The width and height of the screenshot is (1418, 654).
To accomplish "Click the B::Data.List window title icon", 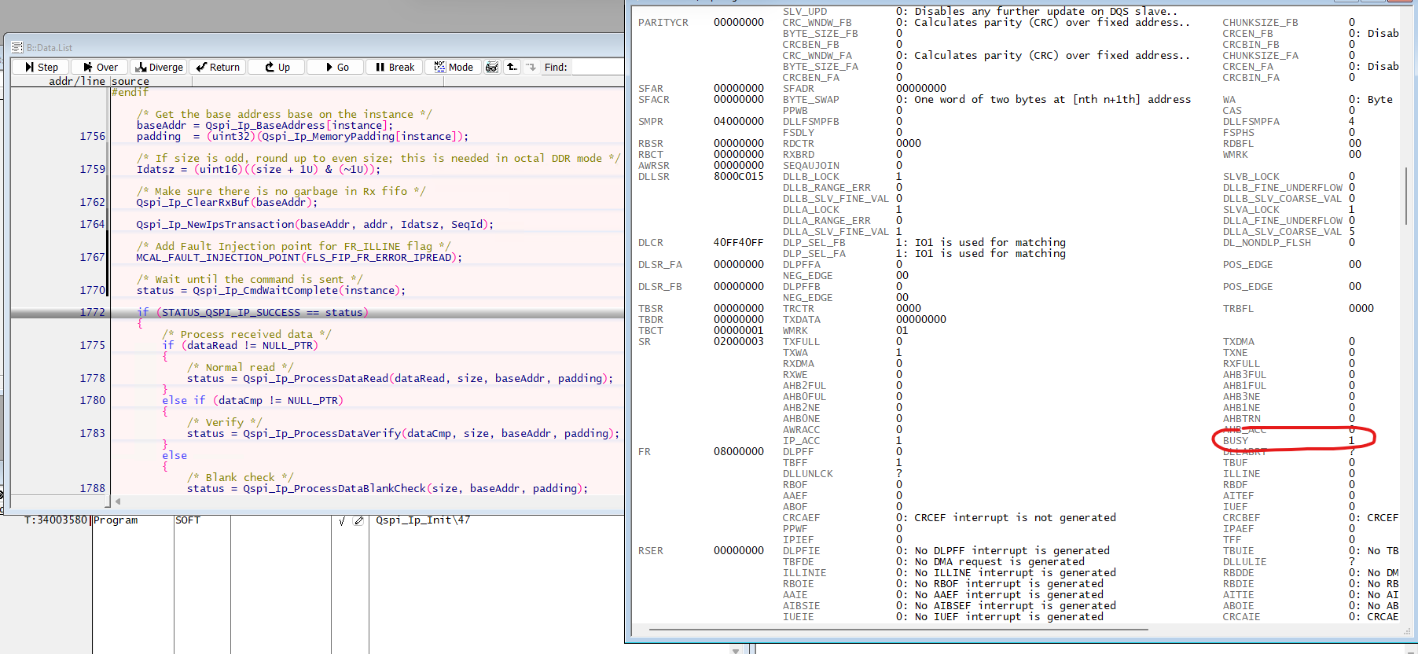I will 17,47.
